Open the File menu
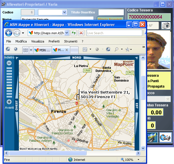 click(9, 41)
